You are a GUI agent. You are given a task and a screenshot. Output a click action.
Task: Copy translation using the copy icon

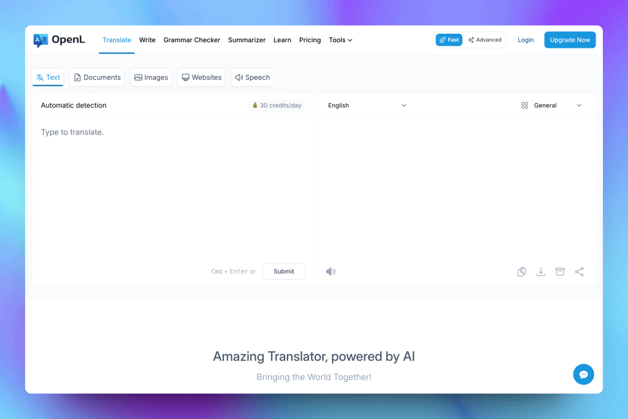click(521, 272)
